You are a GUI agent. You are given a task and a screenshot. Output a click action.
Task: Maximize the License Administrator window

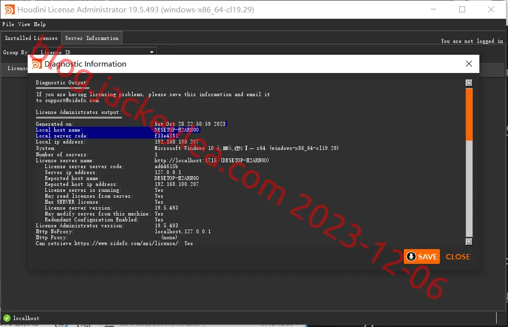(462, 9)
